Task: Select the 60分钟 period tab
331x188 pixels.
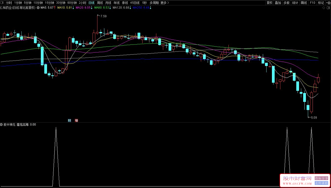Action: click(x=72, y=3)
